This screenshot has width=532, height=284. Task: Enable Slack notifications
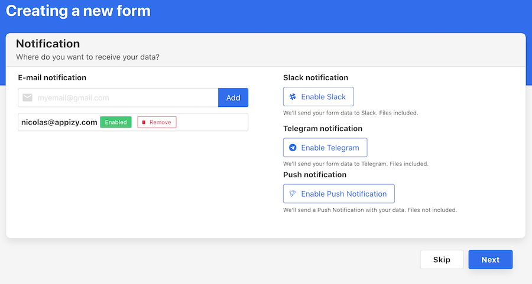[318, 97]
